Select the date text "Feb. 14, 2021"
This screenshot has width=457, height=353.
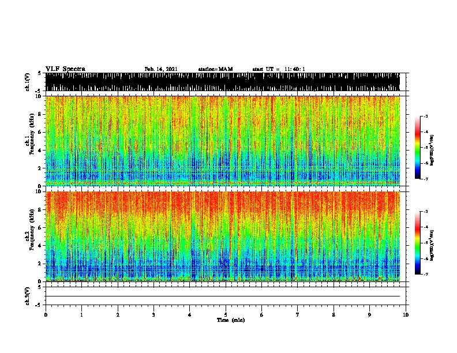[161, 69]
